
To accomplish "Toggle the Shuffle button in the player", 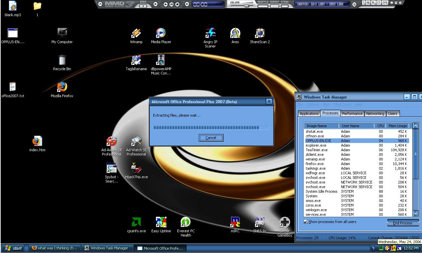I will pyautogui.click(x=263, y=6).
